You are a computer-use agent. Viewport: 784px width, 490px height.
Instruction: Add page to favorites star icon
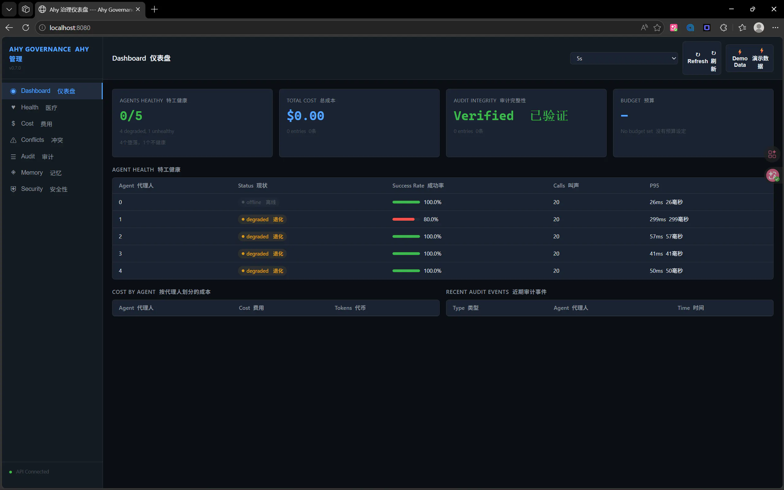pos(657,28)
